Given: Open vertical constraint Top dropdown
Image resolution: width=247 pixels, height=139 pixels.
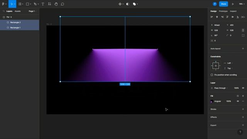Looking at the screenshot, I should coord(230,68).
